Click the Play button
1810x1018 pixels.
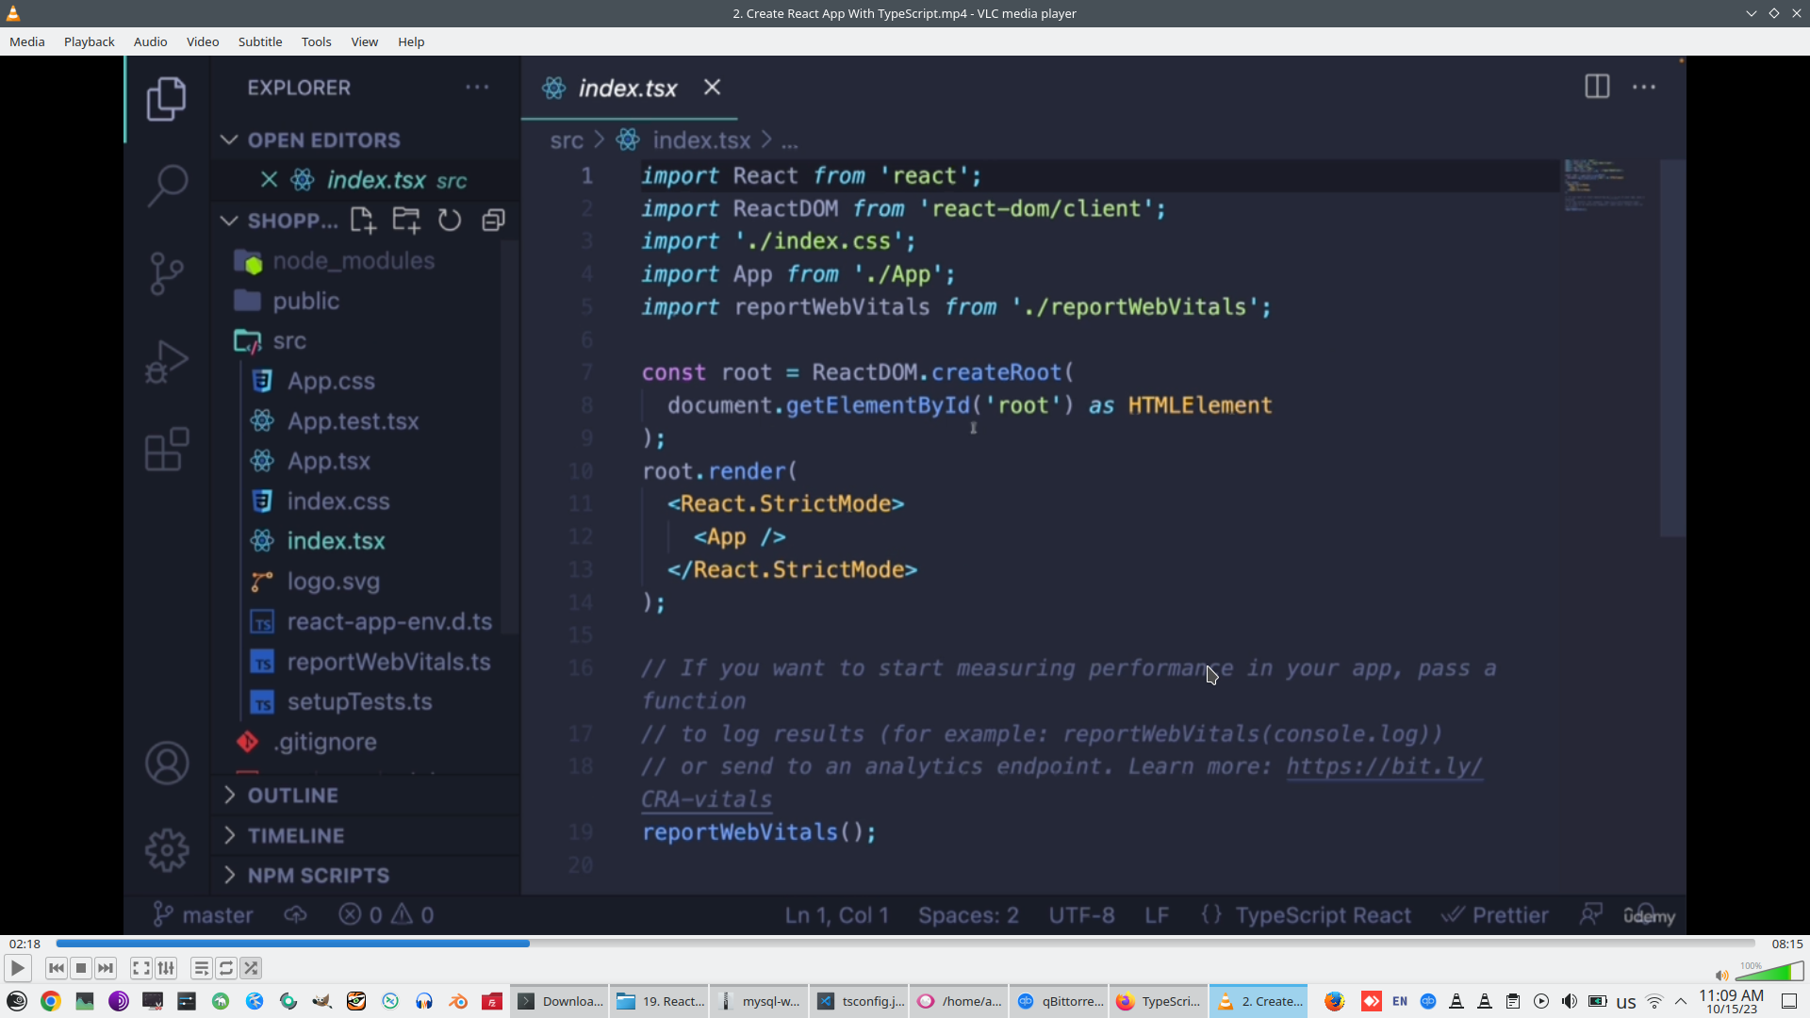17,968
